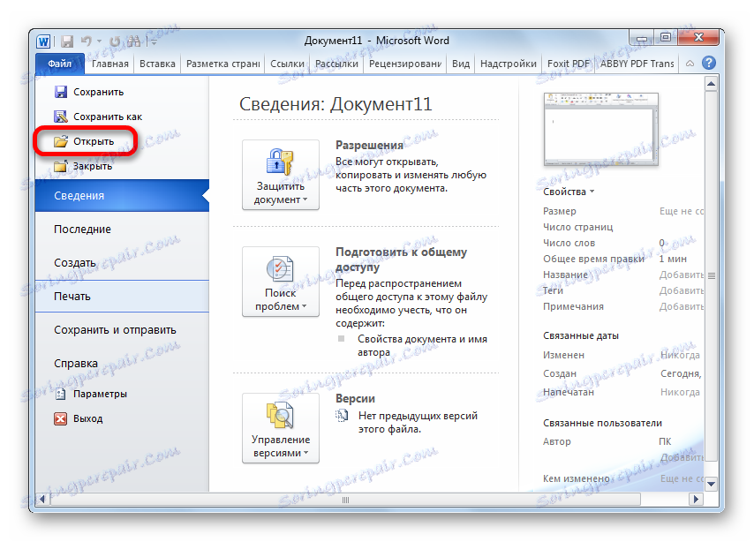
Task: Switch to the Файл tab
Action: pos(60,64)
